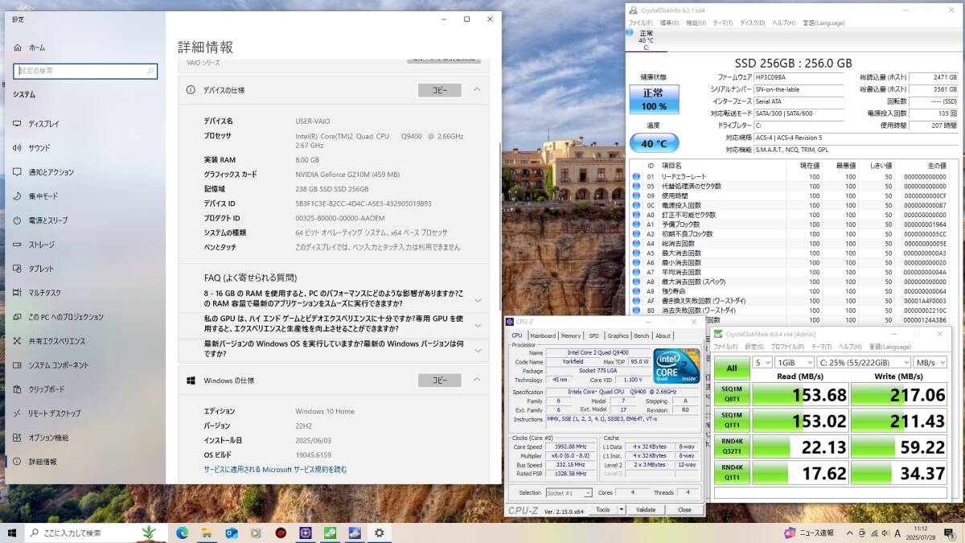
Task: Click CPU-Z Close button
Action: pyautogui.click(x=684, y=510)
